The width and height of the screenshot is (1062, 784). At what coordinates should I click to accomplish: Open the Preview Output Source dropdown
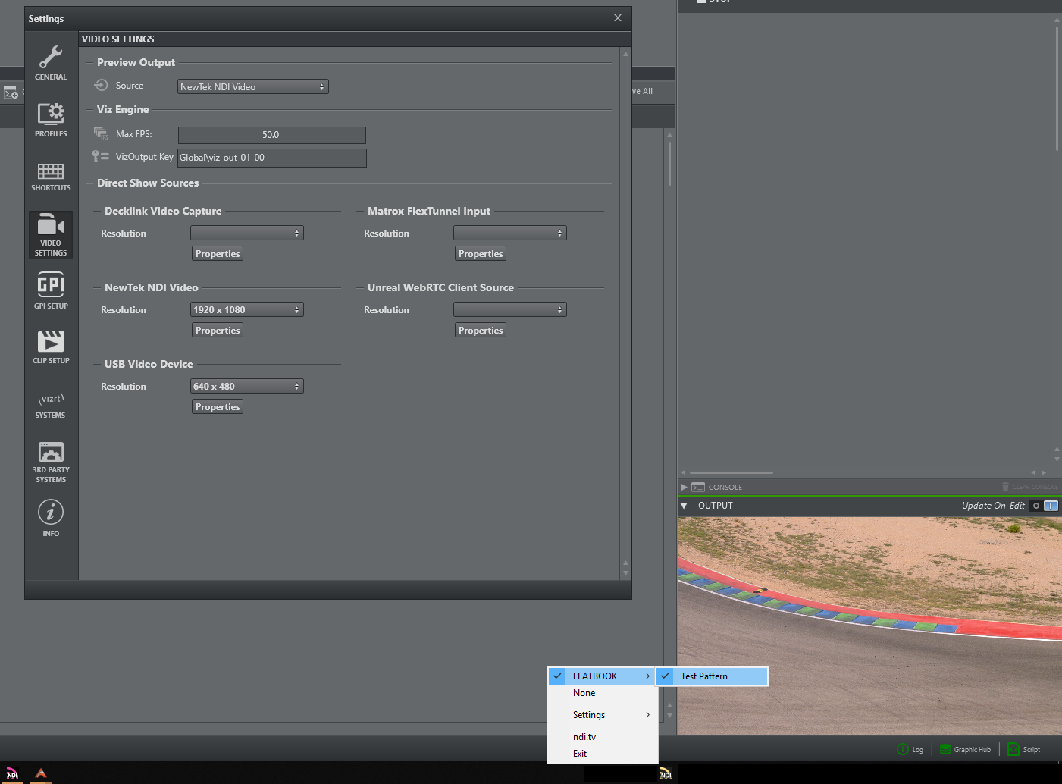252,87
